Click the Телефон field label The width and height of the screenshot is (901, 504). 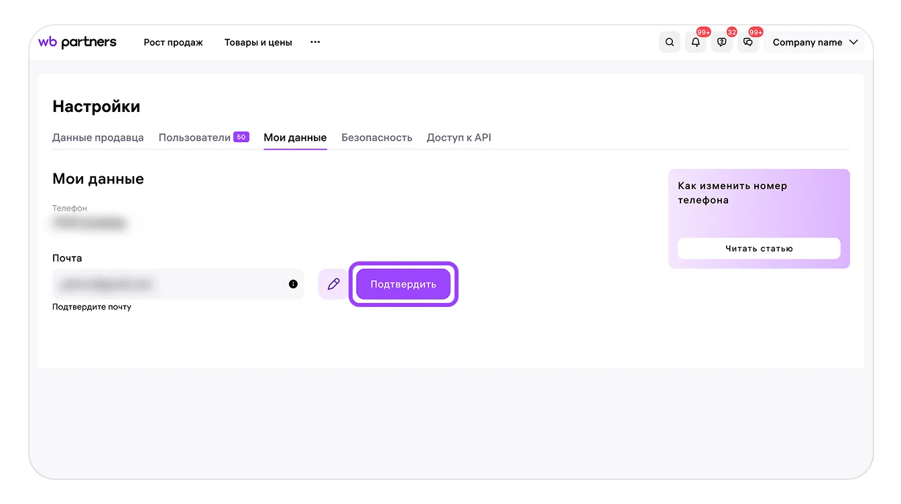pos(70,208)
